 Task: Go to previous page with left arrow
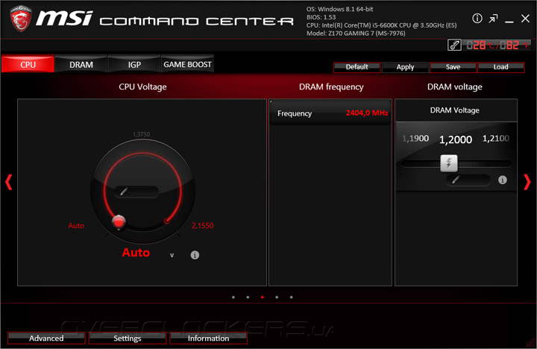click(x=9, y=182)
